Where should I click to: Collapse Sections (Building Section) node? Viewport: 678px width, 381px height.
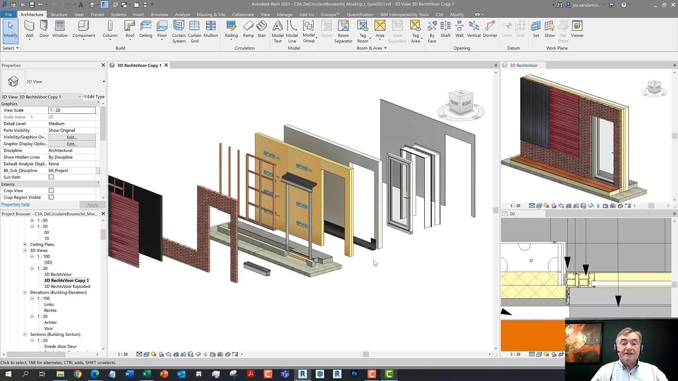coord(25,334)
